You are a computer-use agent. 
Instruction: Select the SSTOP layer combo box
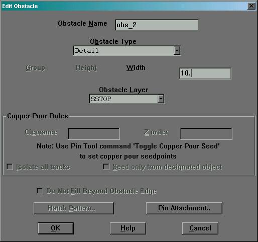point(127,99)
